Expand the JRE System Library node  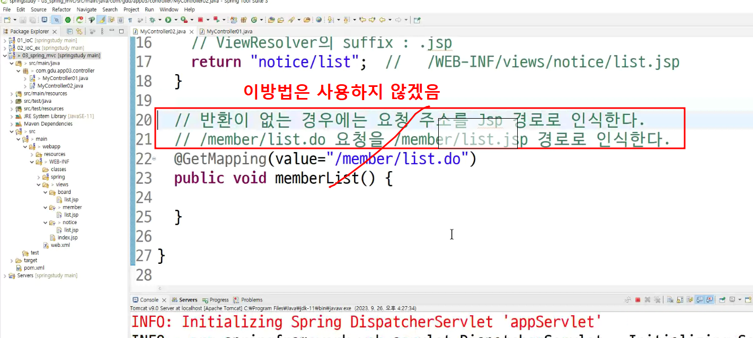coord(12,116)
